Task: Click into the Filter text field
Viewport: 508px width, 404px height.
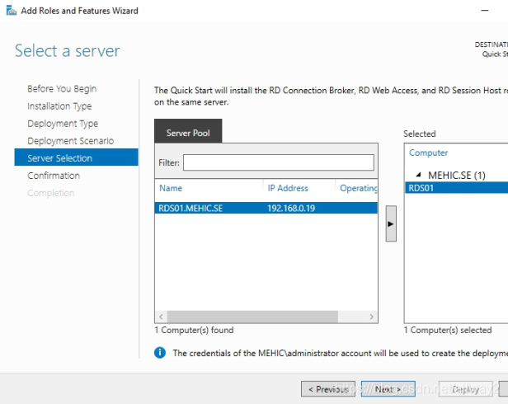Action: tap(278, 163)
